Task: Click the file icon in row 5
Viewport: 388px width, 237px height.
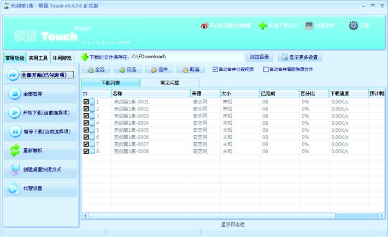Action: tap(92, 130)
